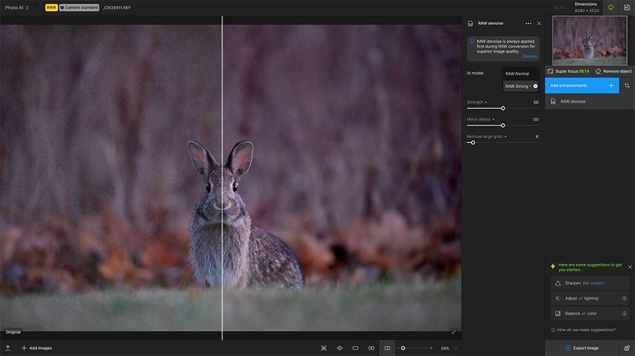Select the RAW Strong AI model
Image resolution: width=635 pixels, height=356 pixels.
click(x=521, y=86)
